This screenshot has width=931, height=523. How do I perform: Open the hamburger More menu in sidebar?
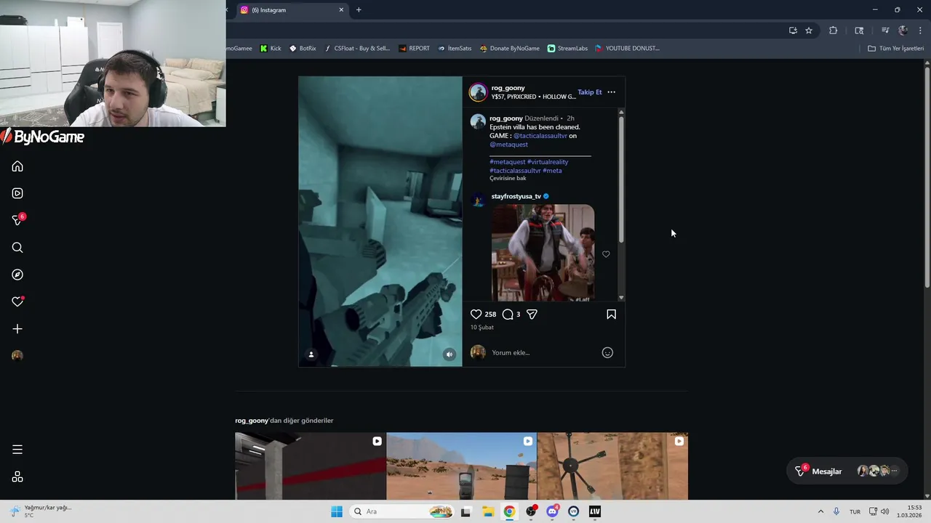tap(17, 450)
